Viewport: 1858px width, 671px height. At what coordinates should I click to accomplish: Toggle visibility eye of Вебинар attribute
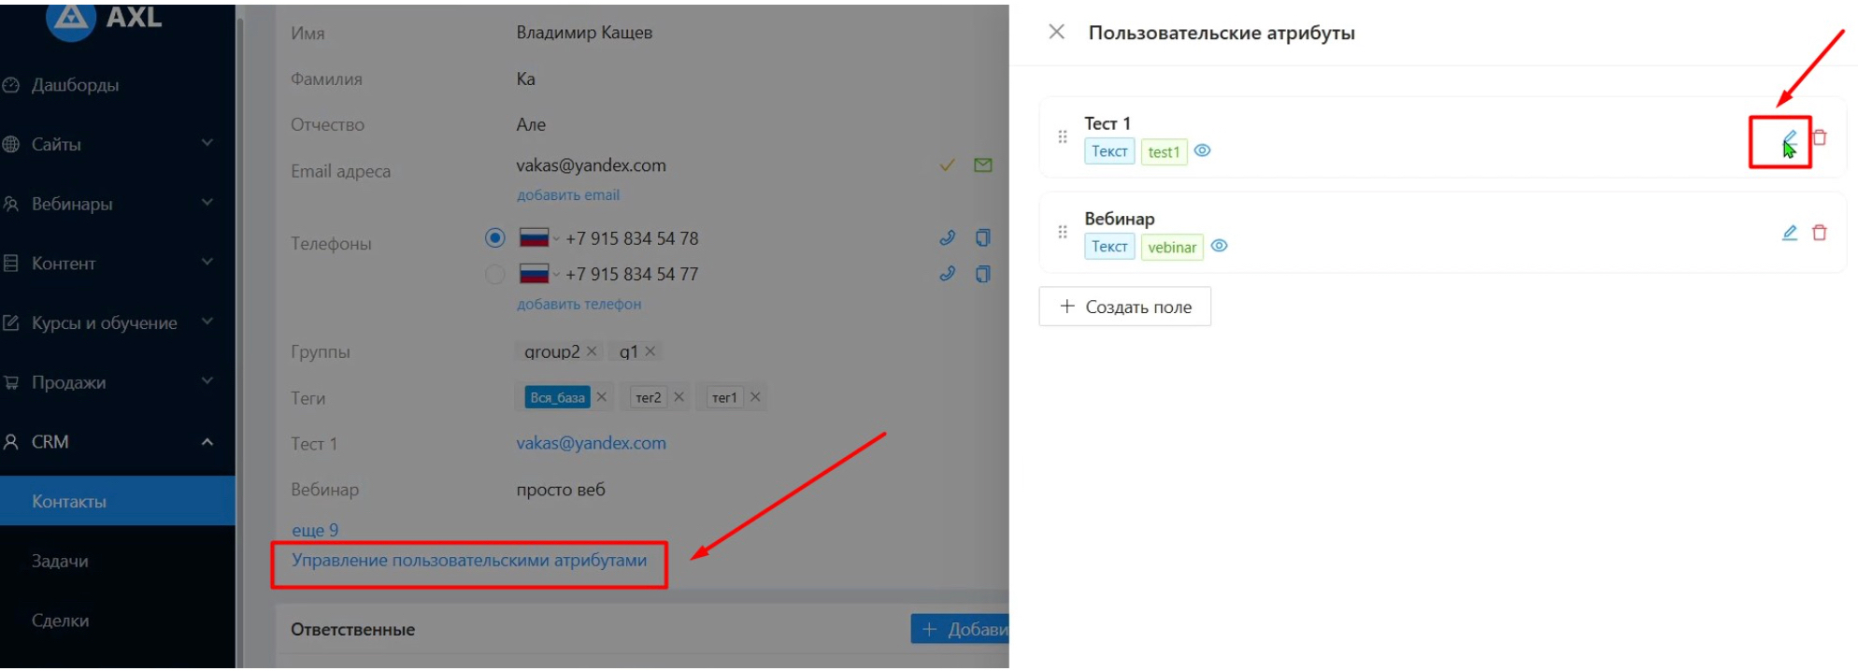[x=1220, y=246]
